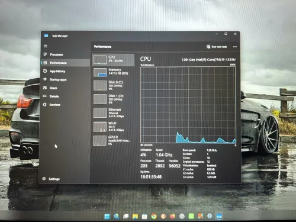Image resolution: width=296 pixels, height=222 pixels.
Task: Click the 96052 handles value
Action: point(175,166)
